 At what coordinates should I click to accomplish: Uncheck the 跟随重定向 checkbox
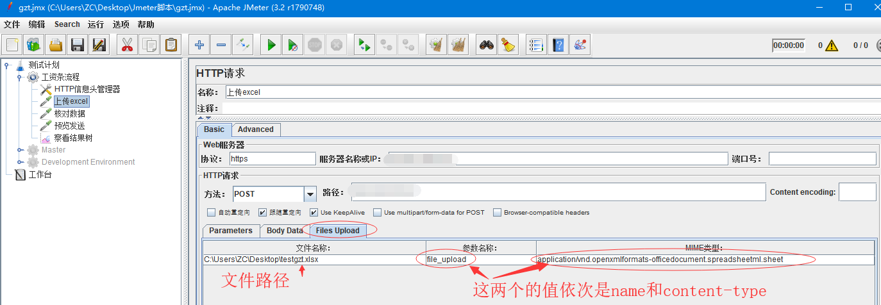tap(263, 212)
